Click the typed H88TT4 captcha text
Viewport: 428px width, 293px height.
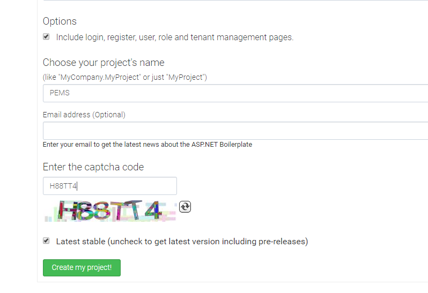pyautogui.click(x=63, y=186)
